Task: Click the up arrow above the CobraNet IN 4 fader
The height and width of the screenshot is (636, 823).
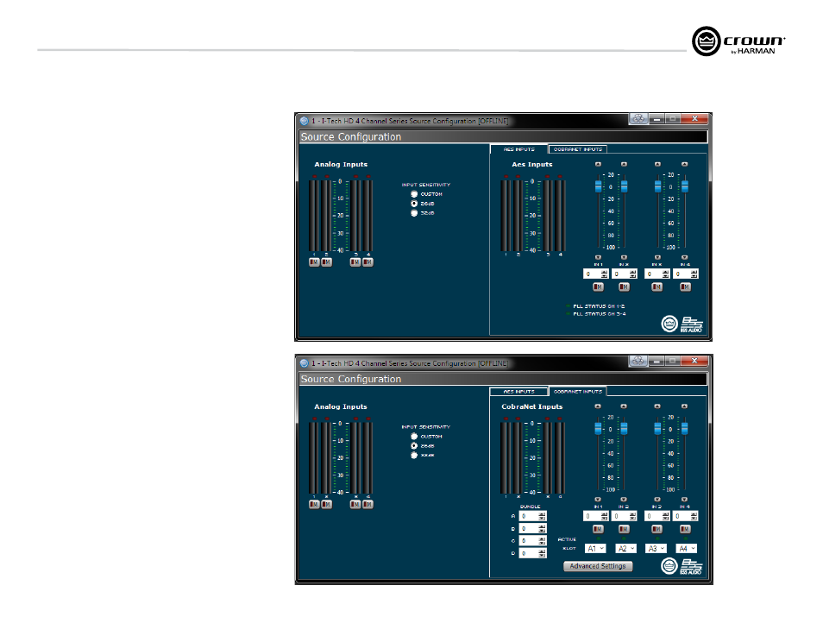Action: [x=684, y=406]
